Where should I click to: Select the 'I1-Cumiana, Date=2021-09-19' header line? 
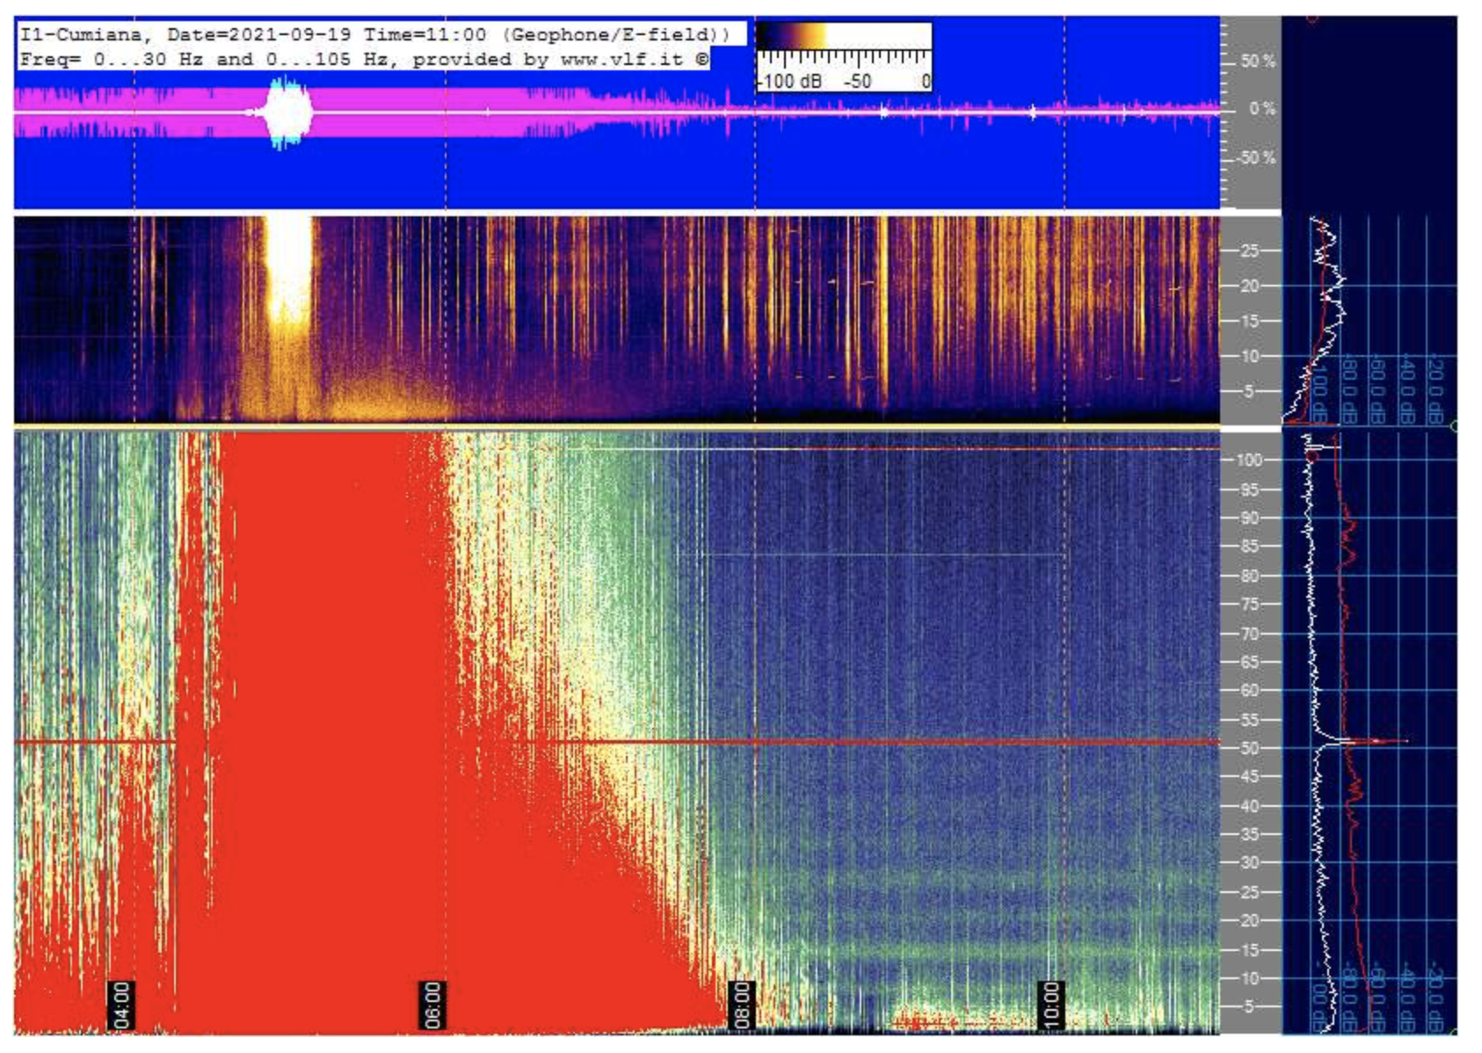[375, 34]
